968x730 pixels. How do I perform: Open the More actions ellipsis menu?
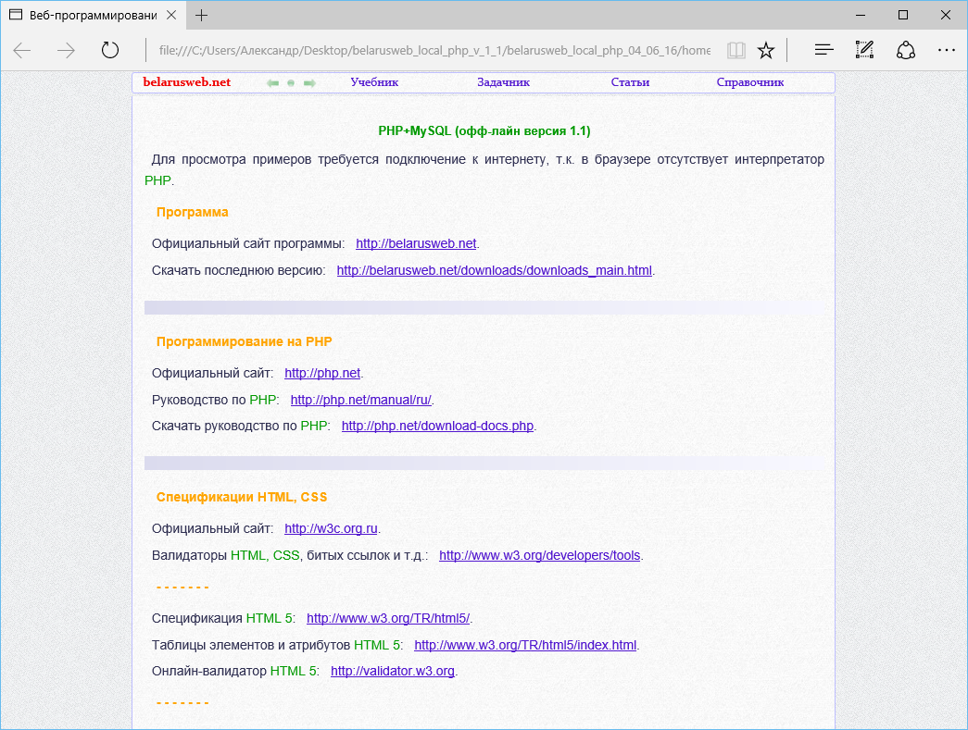pyautogui.click(x=946, y=50)
